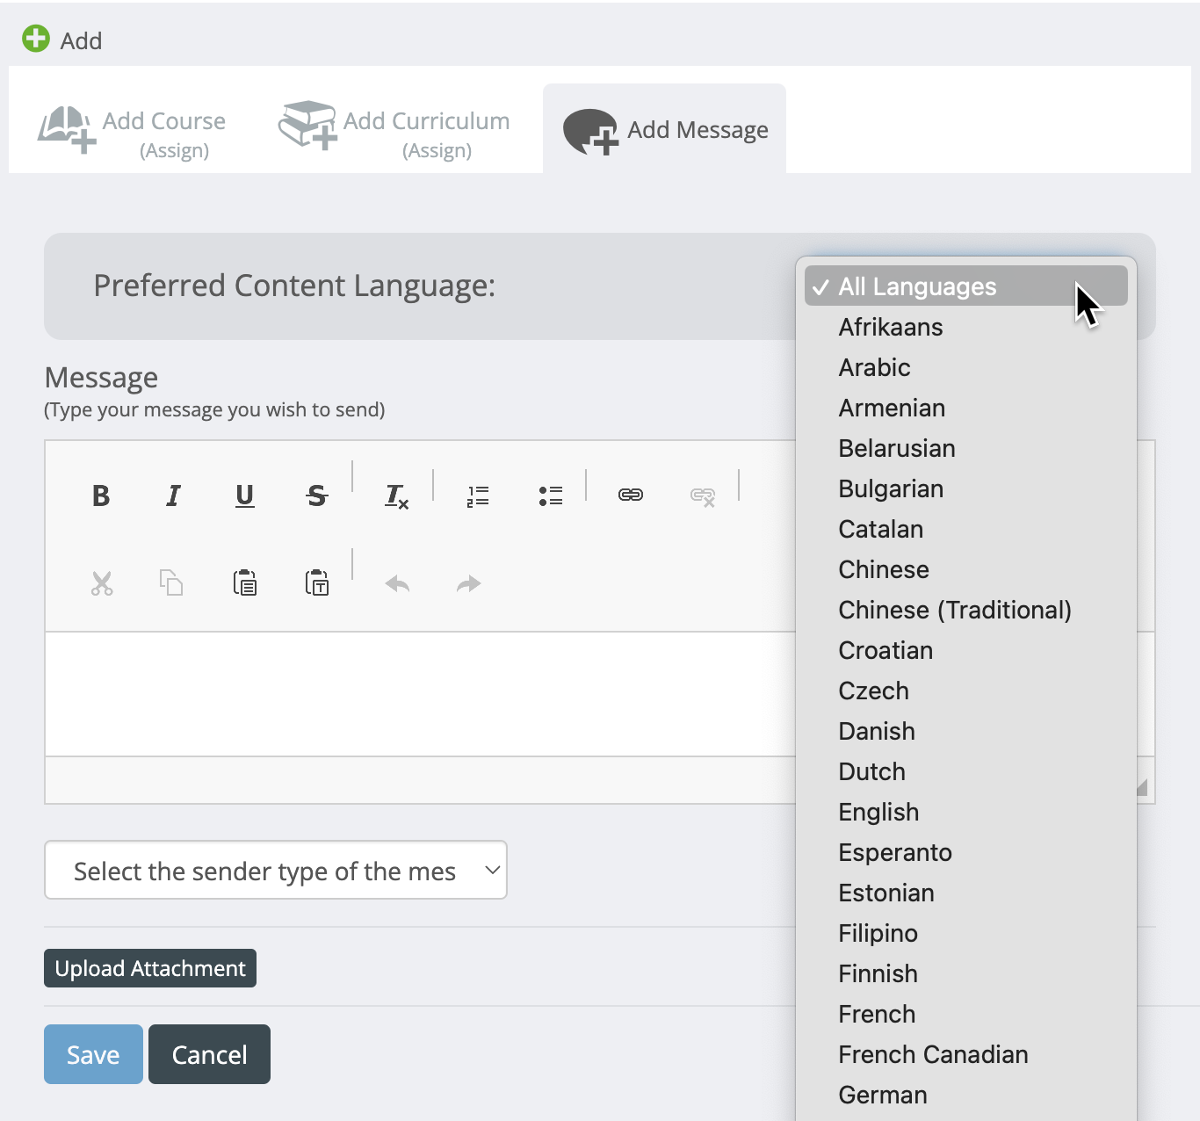Click the underline formatting icon

[x=245, y=496]
